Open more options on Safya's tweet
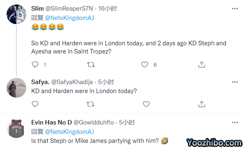Viewport: 245px width, 149px height. [235, 82]
